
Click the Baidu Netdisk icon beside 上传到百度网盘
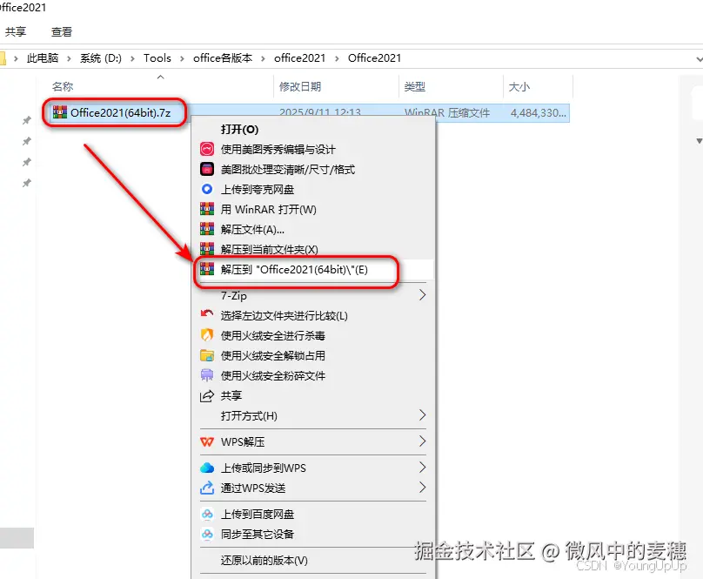coord(208,514)
